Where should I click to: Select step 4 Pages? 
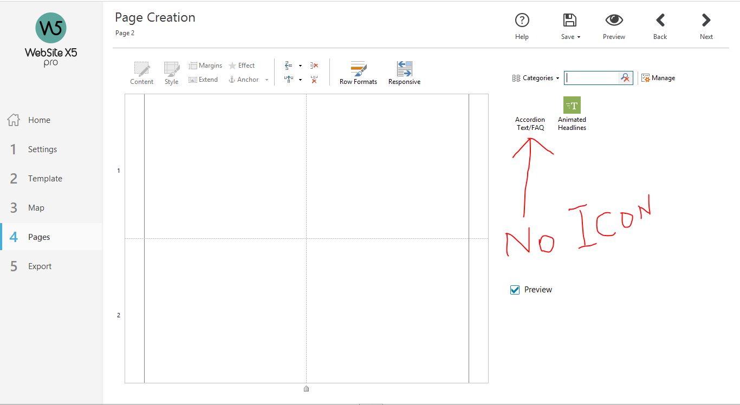51,237
